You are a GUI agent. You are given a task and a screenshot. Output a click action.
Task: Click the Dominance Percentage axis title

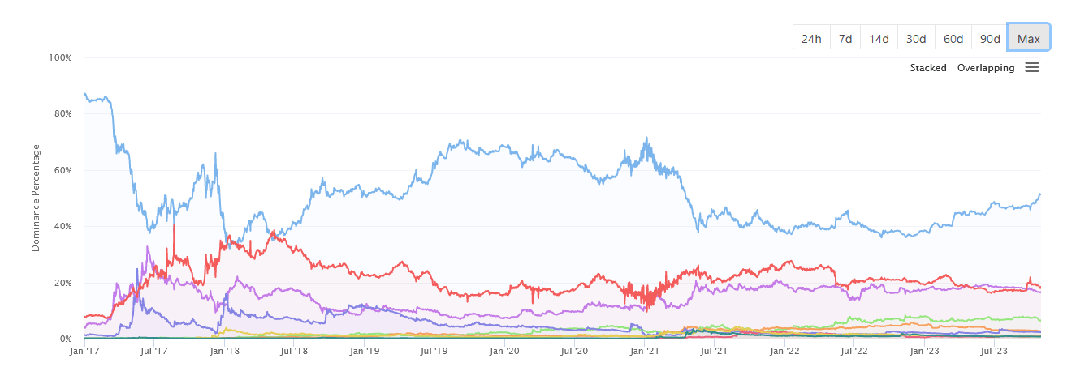click(36, 198)
